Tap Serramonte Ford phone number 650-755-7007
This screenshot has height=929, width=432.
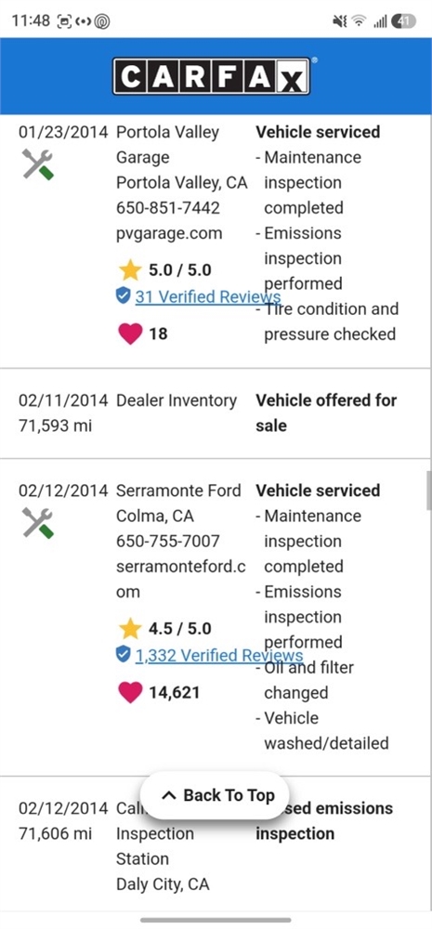click(168, 541)
